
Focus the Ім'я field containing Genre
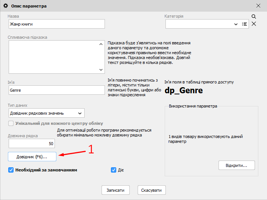coord(56,90)
